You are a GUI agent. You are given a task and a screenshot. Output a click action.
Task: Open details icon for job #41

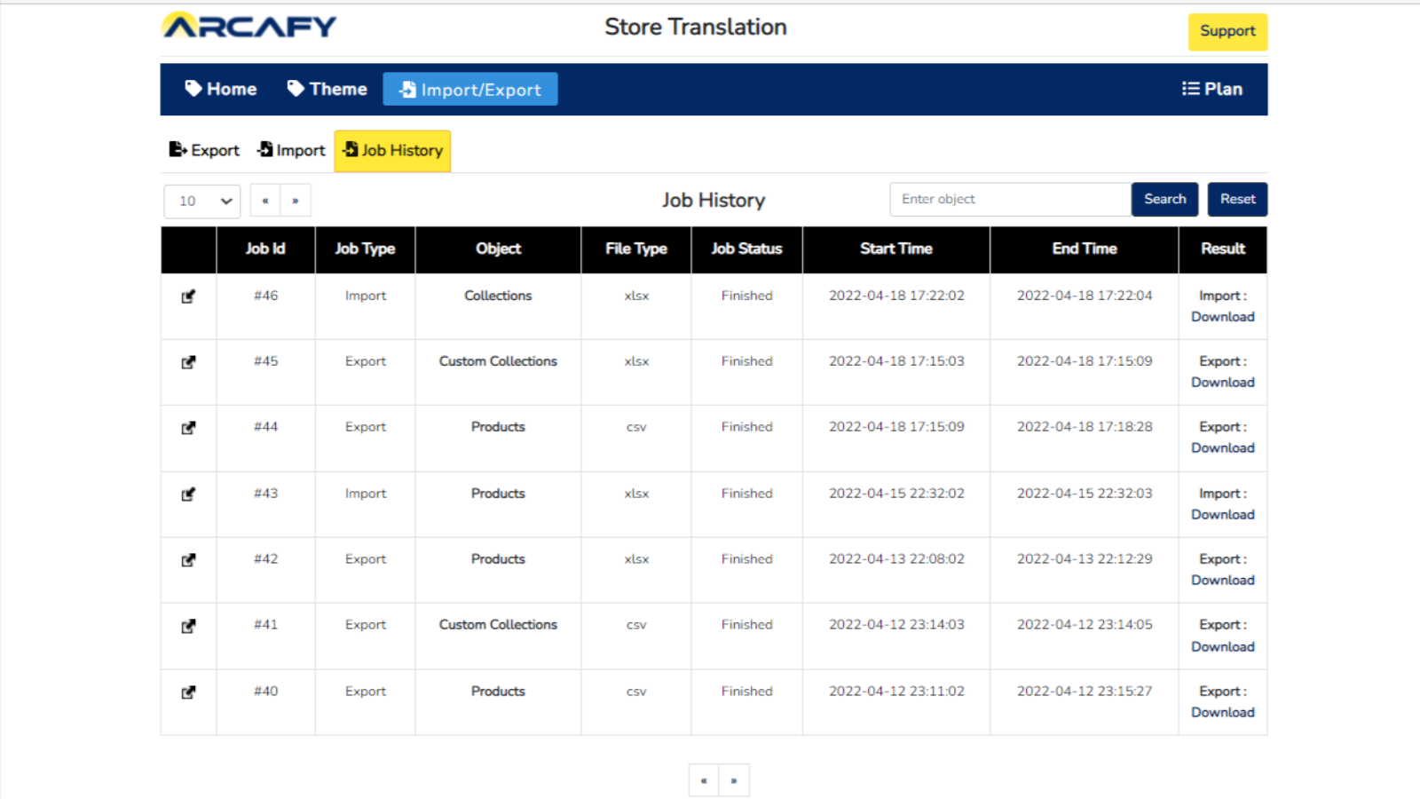coord(188,626)
